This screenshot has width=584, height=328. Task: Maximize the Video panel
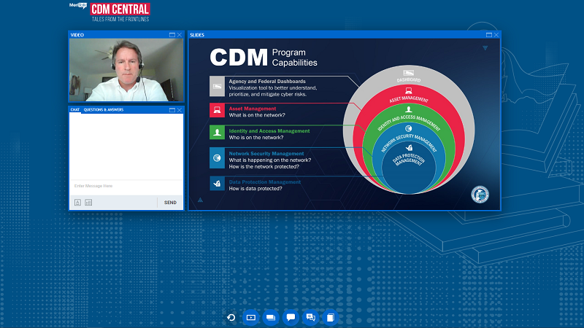coord(172,34)
